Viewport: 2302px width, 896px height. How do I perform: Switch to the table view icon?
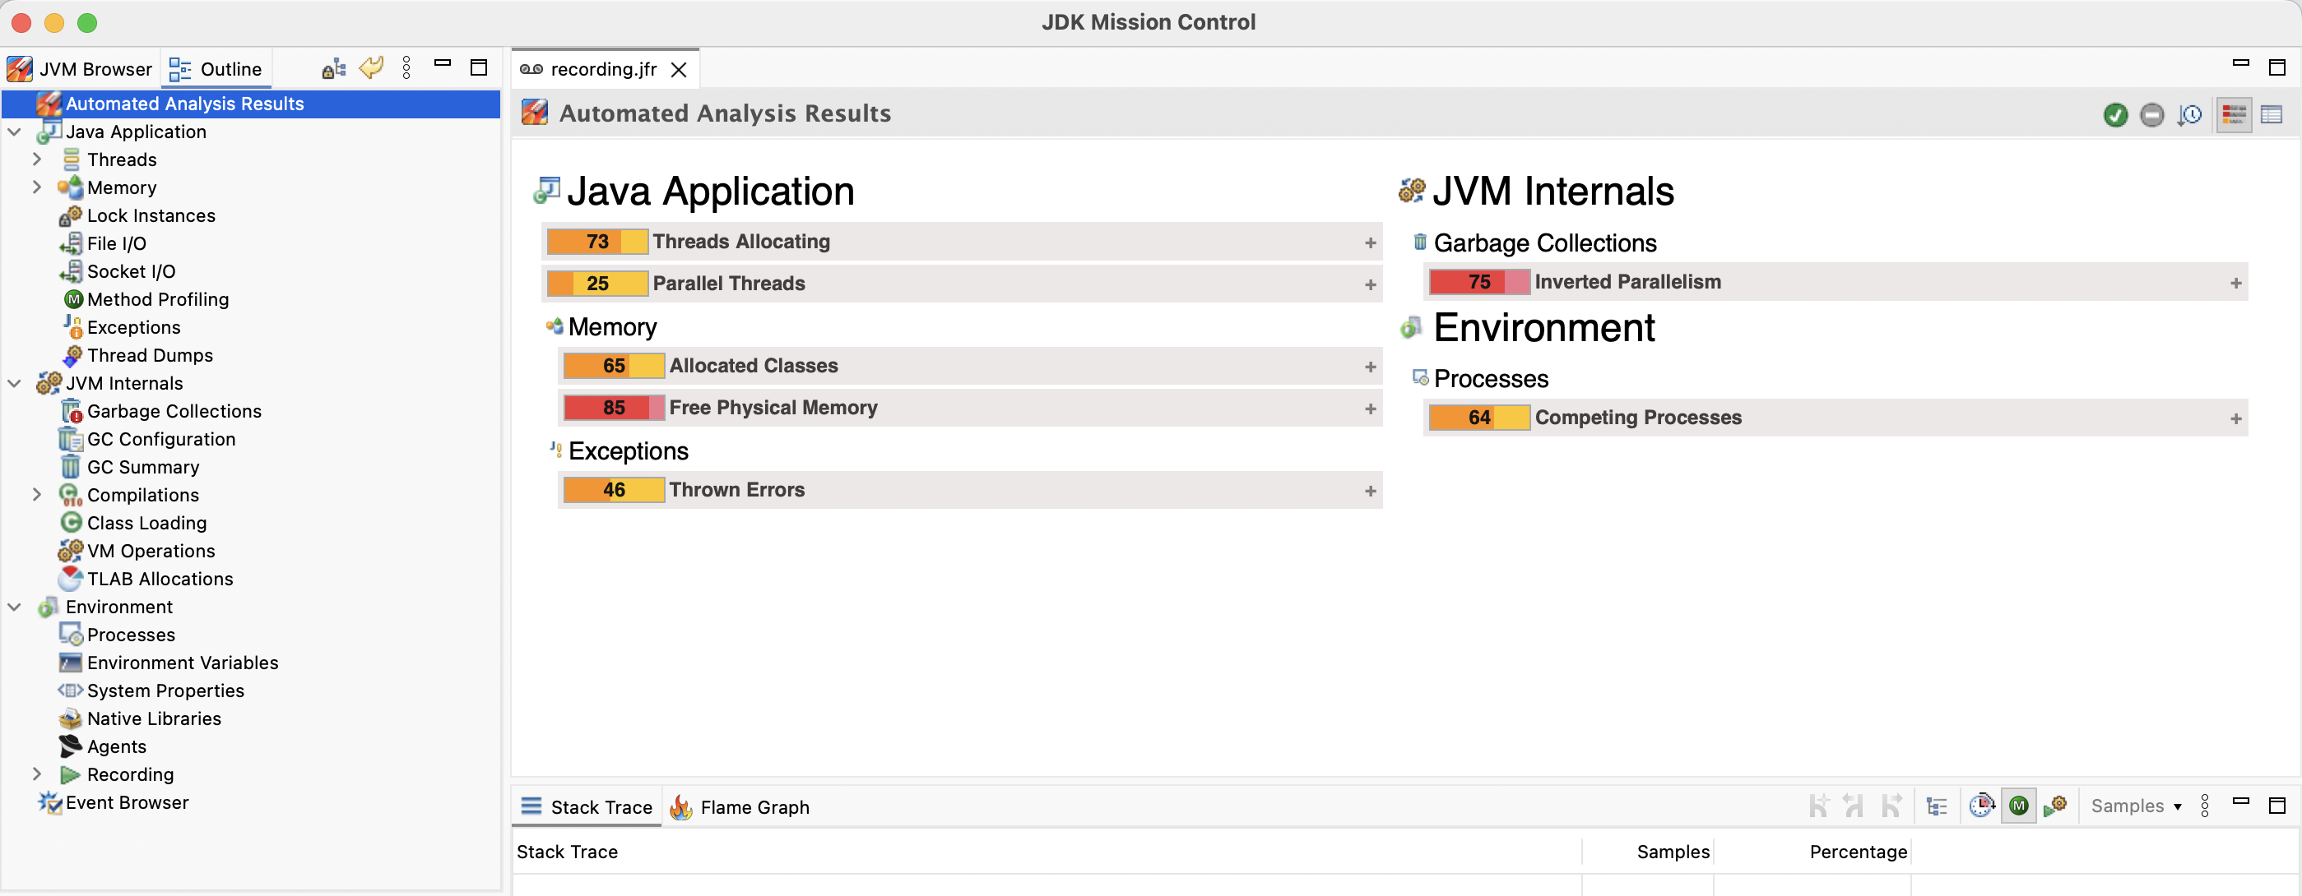tap(2271, 115)
